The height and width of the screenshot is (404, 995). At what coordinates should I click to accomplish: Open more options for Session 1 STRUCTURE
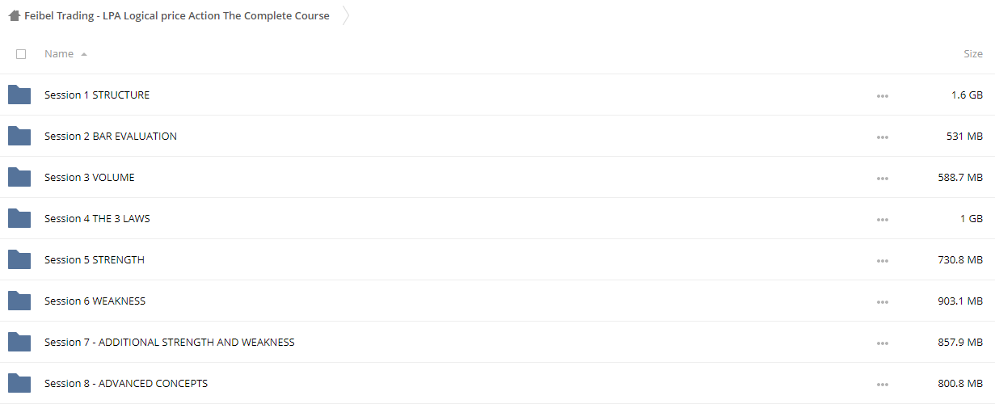[882, 95]
